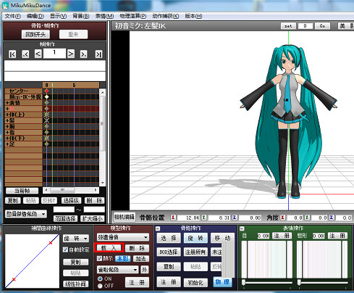Open the dropdown below the 复制 timeline button
The height and width of the screenshot is (293, 354).
click(x=26, y=214)
